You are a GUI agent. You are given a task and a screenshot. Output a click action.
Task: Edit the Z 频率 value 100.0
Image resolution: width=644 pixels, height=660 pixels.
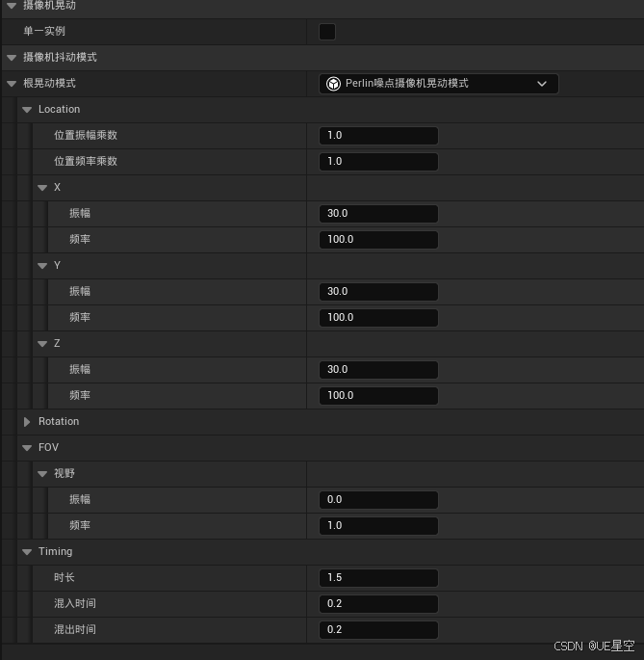(x=378, y=396)
